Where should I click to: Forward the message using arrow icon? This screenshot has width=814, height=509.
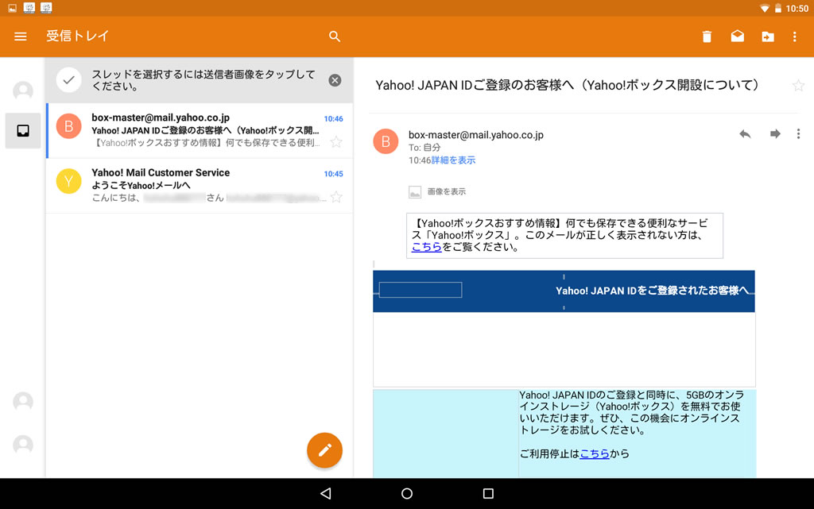775,134
